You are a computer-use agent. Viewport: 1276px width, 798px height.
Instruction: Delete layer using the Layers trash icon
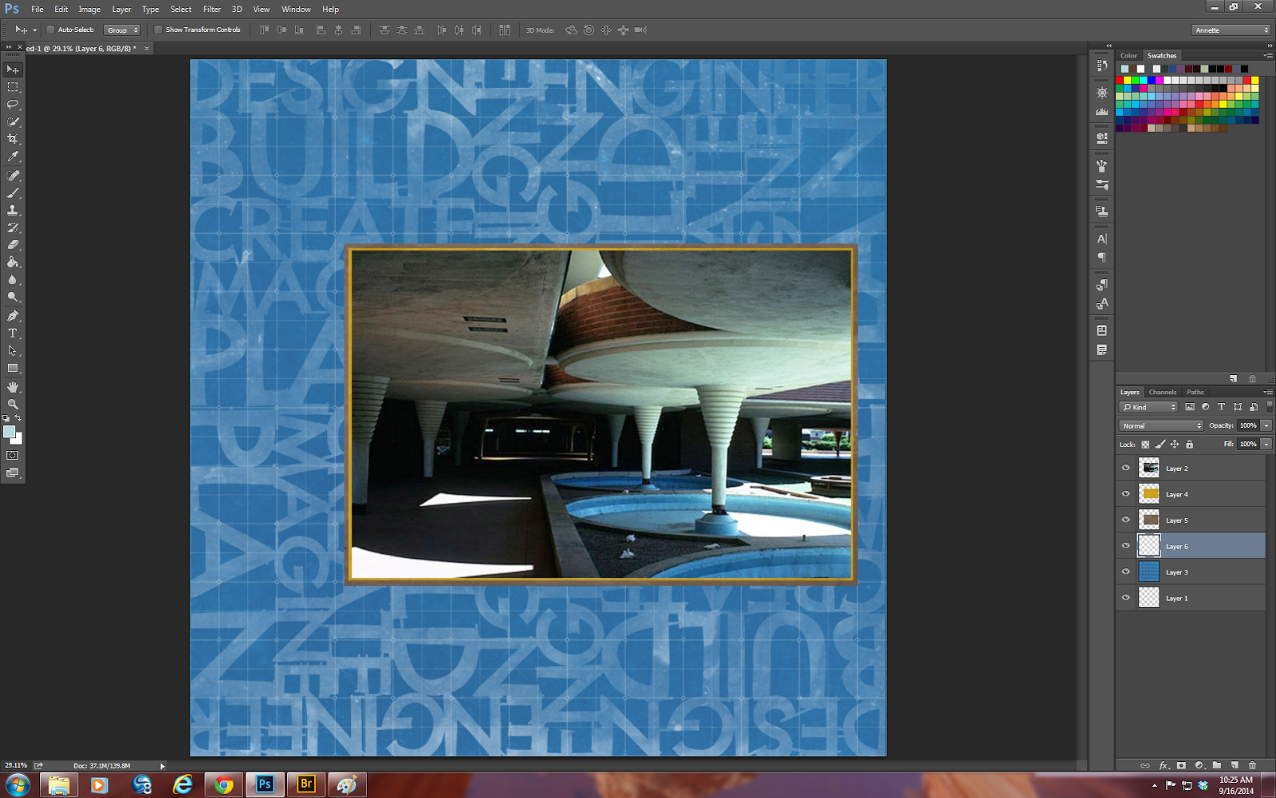pos(1252,765)
